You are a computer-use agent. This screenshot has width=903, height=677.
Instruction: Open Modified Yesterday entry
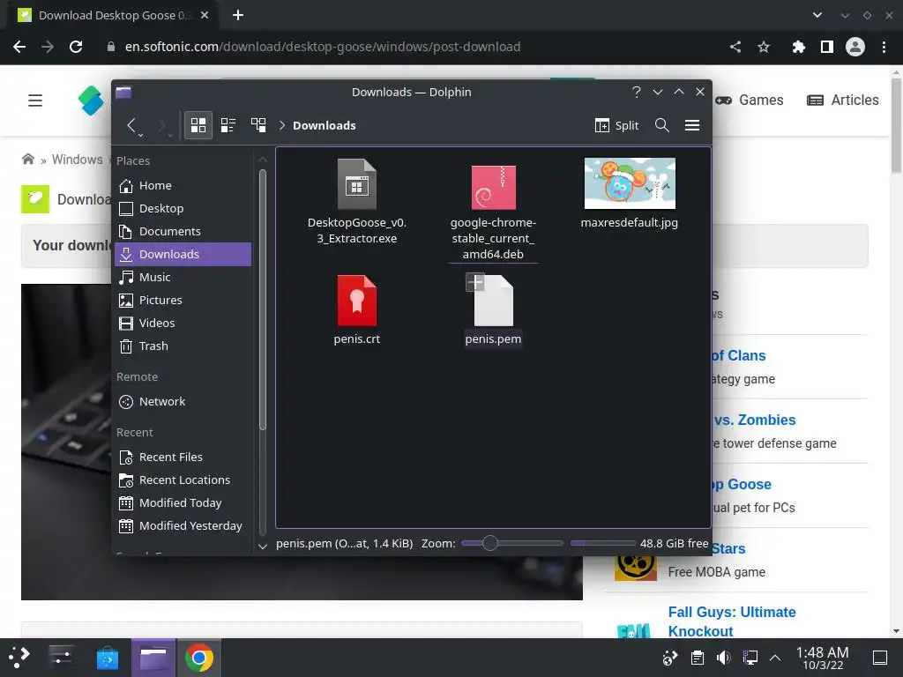[x=183, y=526]
